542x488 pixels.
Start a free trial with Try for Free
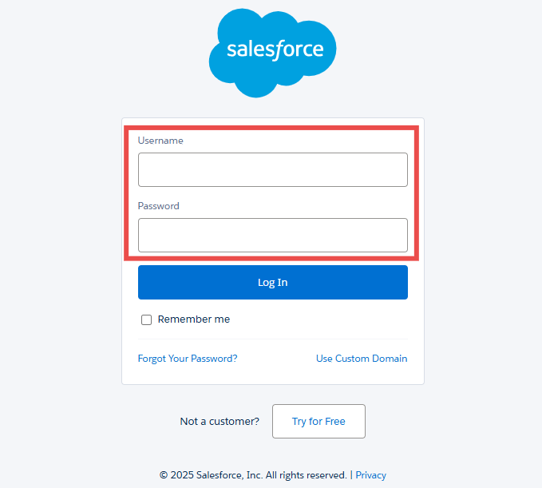coord(318,421)
